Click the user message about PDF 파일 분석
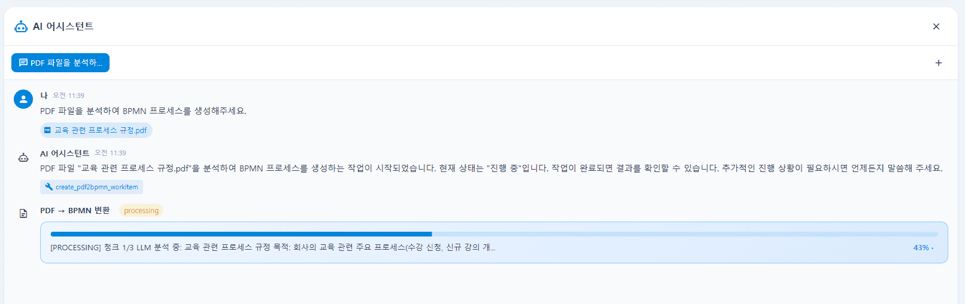The height and width of the screenshot is (304, 965). click(143, 111)
